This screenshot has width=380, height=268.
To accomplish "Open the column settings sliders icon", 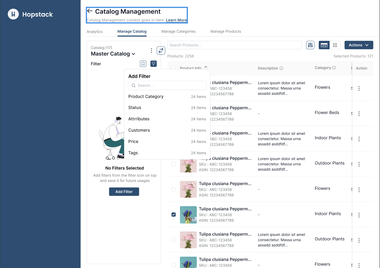I will point(310,45).
